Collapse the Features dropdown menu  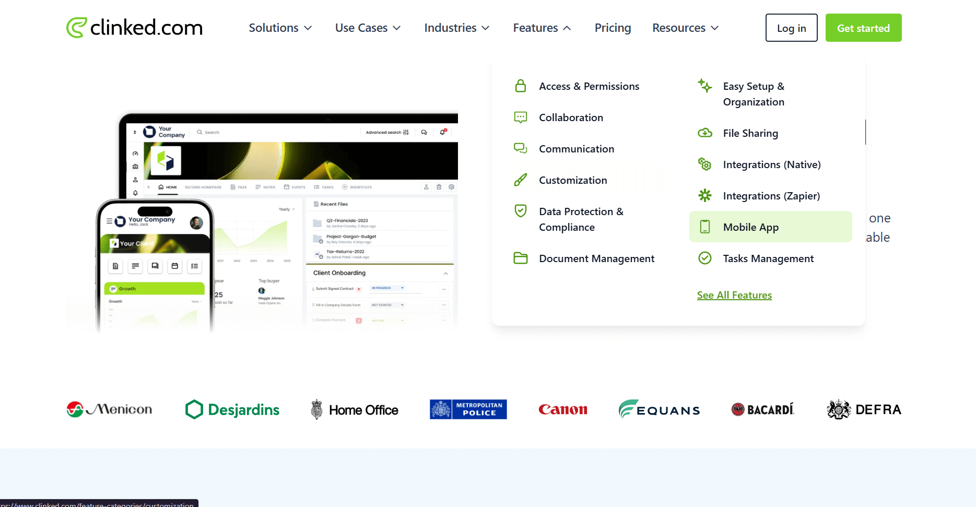click(542, 28)
